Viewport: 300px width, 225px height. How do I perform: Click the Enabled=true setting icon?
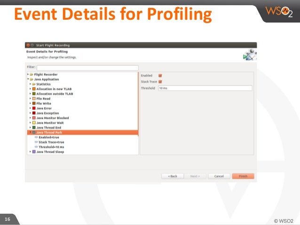point(36,137)
